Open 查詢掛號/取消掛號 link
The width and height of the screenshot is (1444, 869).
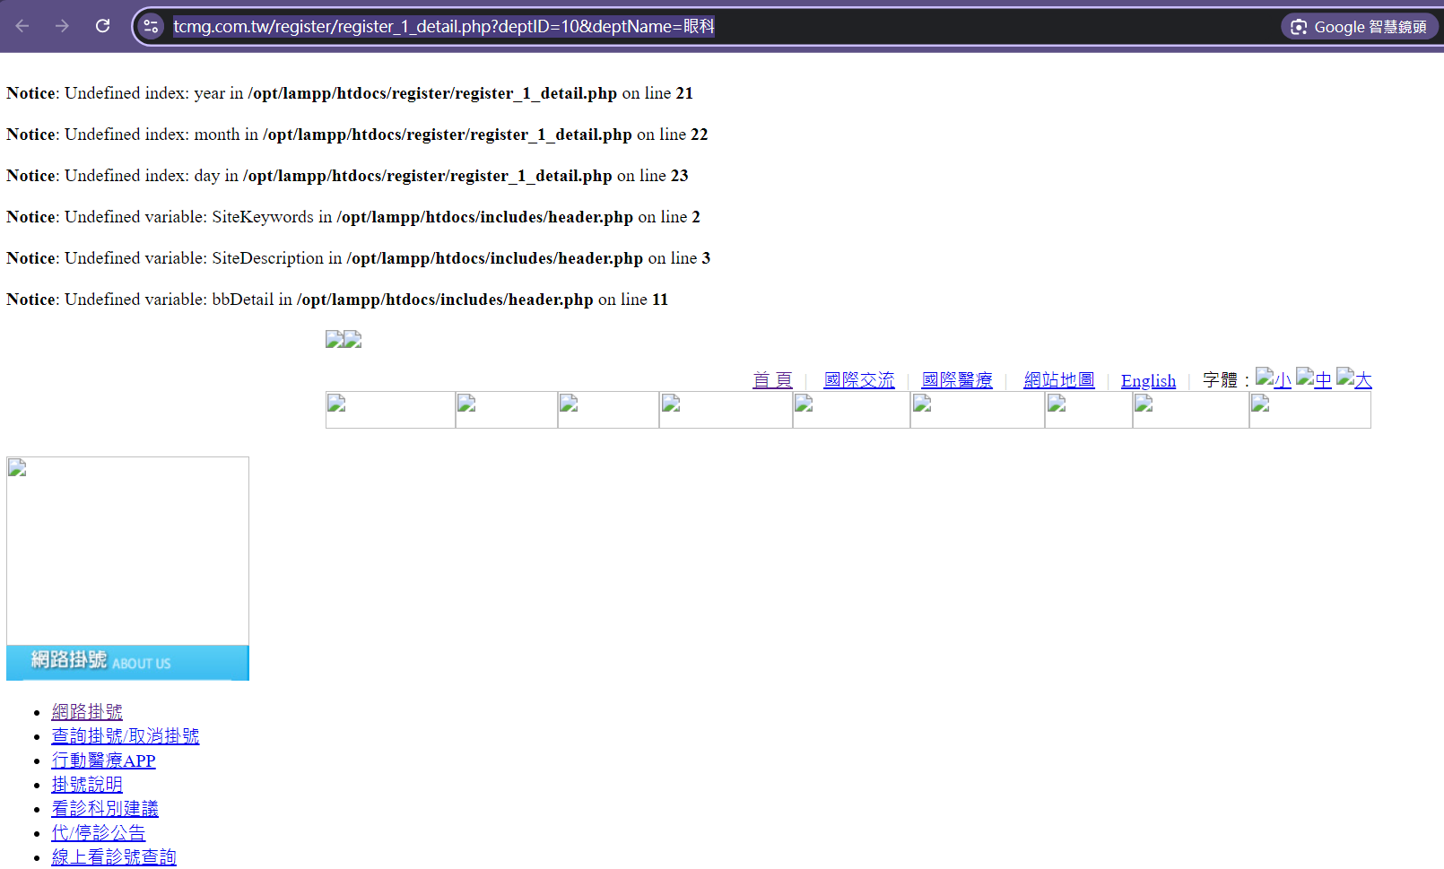pos(126,736)
